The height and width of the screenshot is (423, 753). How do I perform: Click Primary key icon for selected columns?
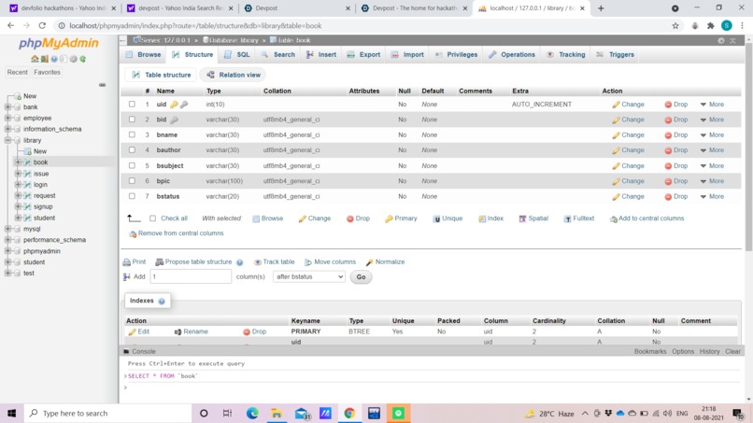pyautogui.click(x=389, y=219)
